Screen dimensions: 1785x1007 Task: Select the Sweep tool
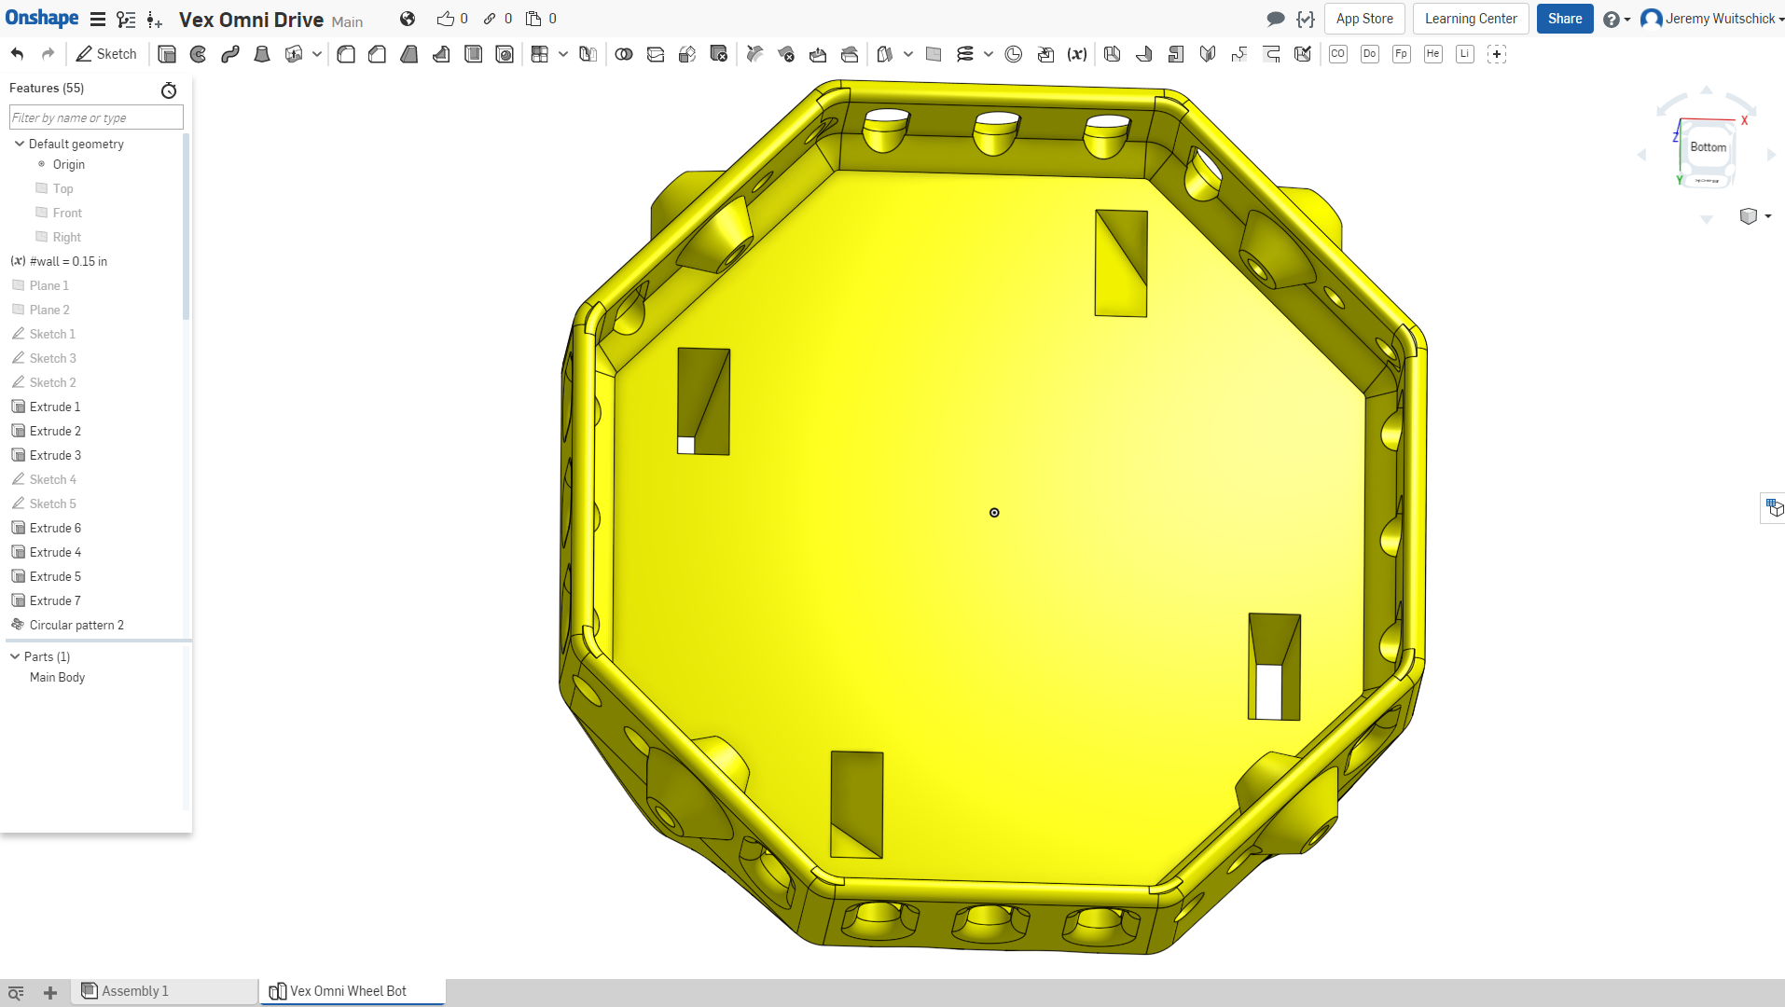click(x=230, y=54)
